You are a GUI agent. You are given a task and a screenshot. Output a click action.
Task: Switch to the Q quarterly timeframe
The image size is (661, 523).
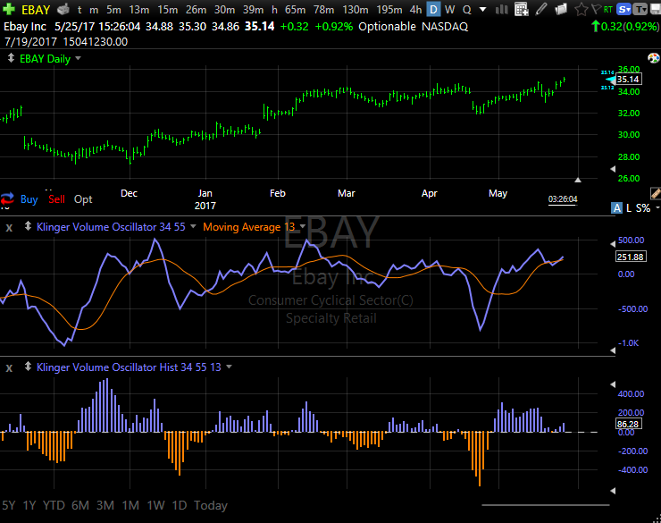pyautogui.click(x=466, y=9)
